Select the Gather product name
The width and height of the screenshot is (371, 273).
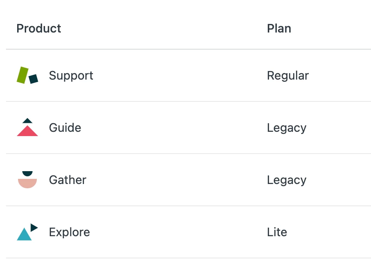(x=68, y=180)
